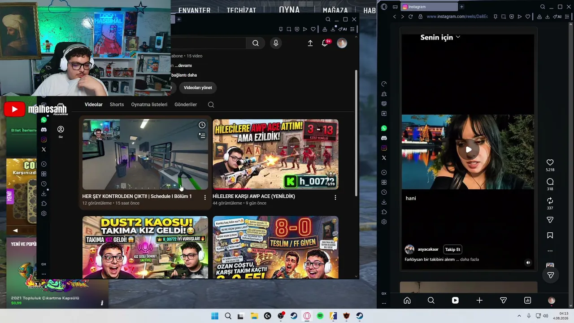This screenshot has width=574, height=323.
Task: Click the YouTube search magnifier button
Action: point(256,43)
